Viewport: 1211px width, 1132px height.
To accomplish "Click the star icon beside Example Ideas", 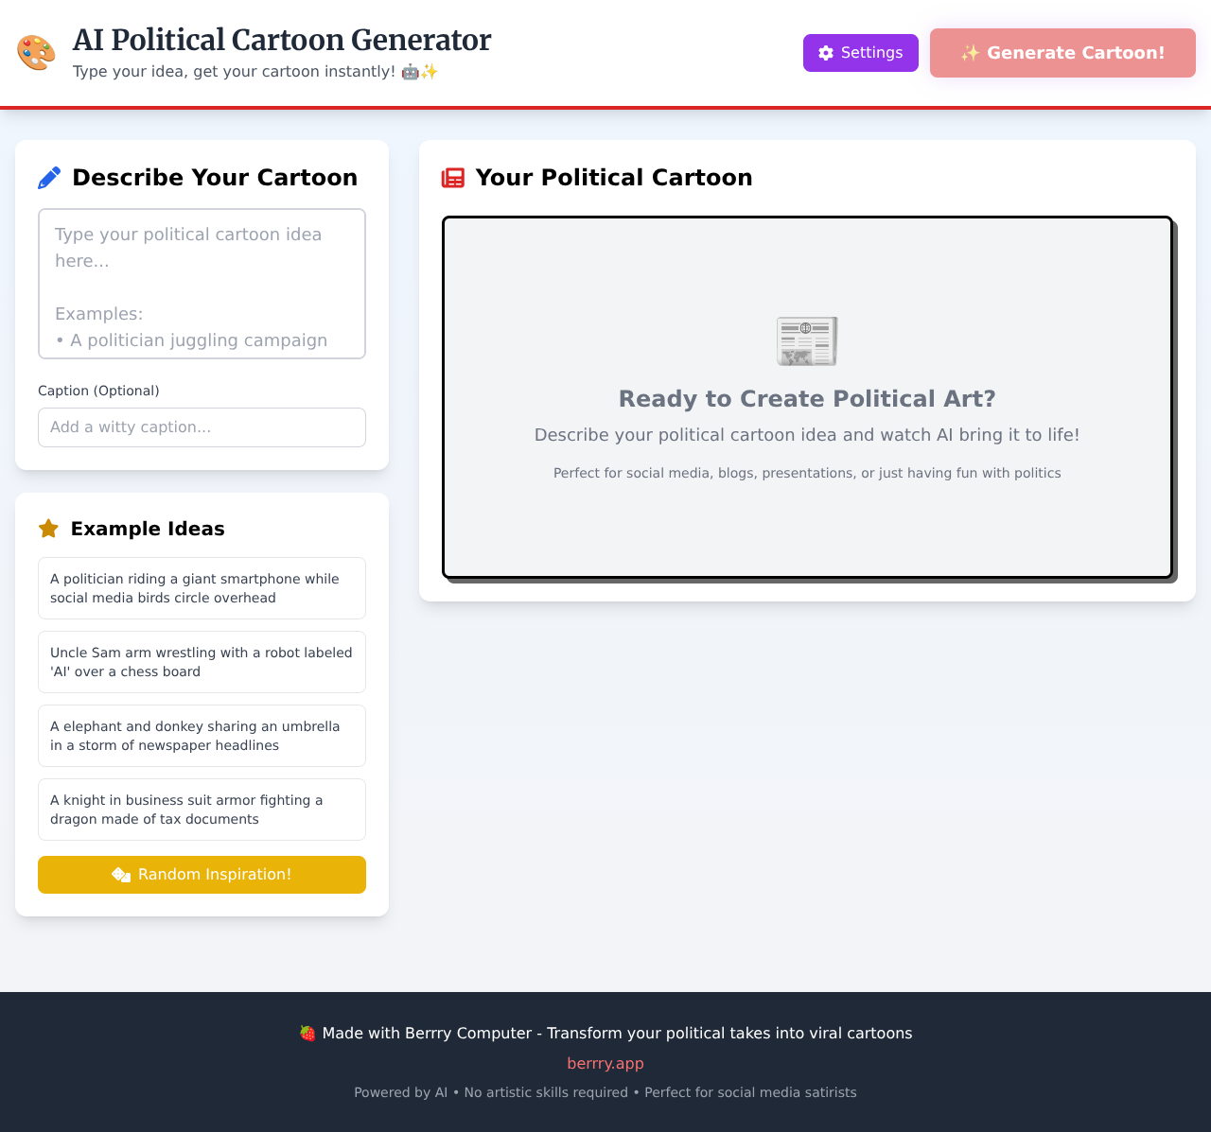I will 49,528.
